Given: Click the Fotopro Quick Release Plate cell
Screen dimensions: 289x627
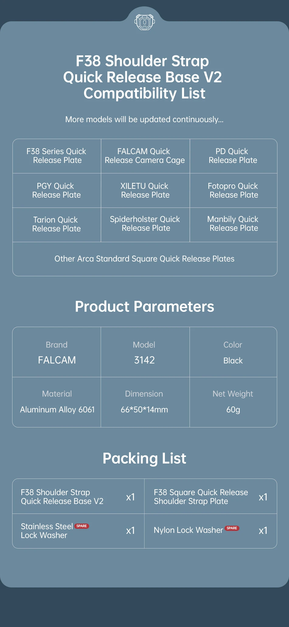Looking at the screenshot, I should coord(233,190).
